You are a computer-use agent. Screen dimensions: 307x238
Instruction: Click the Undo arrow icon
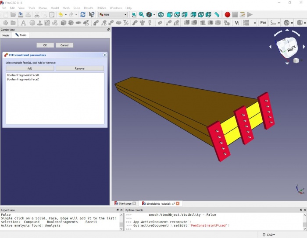[x=61, y=14]
